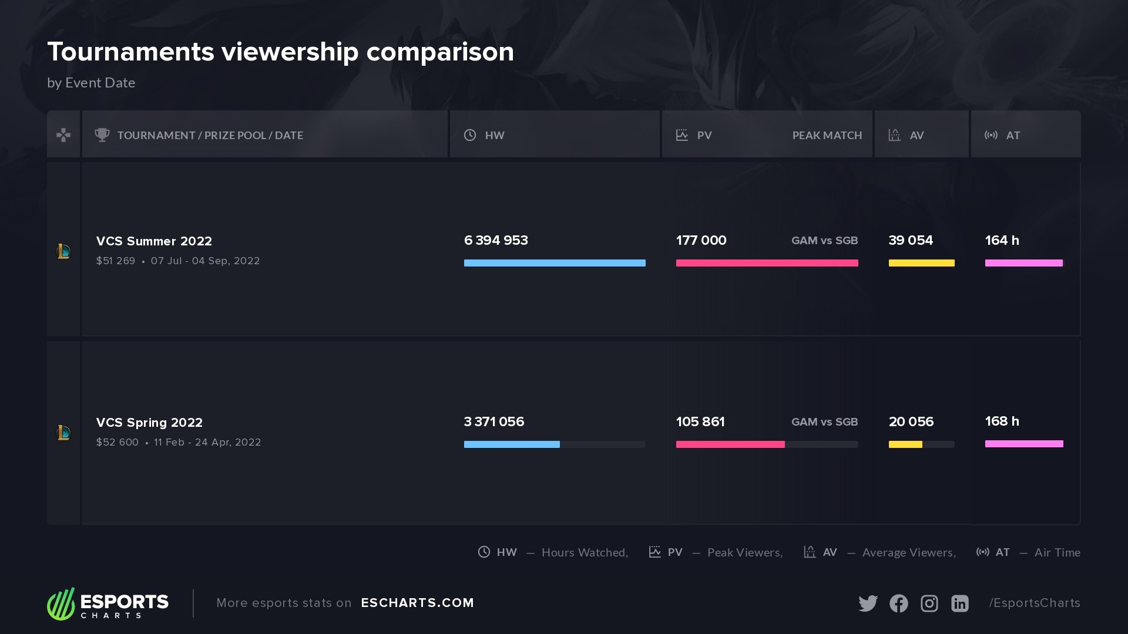The width and height of the screenshot is (1128, 634).
Task: Open the Facebook icon in the footer
Action: pyautogui.click(x=898, y=603)
